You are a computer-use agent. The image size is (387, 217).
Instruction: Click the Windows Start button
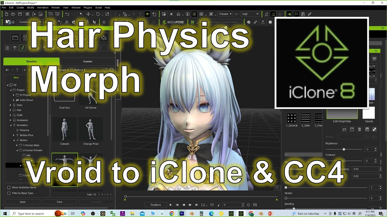(5, 214)
